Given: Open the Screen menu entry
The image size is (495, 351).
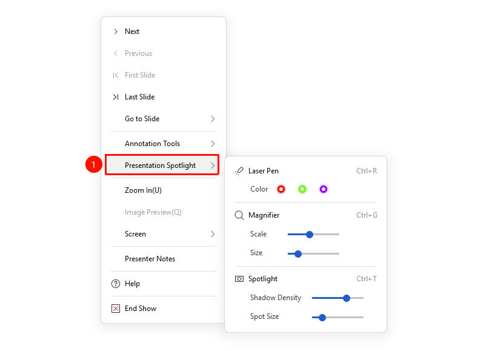Looking at the screenshot, I should pyautogui.click(x=164, y=234).
